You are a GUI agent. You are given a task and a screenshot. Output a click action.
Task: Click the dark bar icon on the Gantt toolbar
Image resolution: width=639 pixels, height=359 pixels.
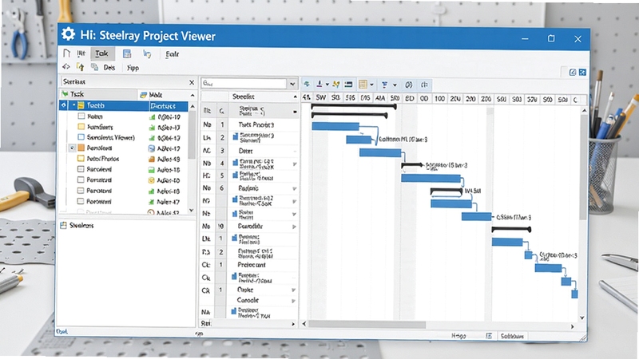click(348, 85)
